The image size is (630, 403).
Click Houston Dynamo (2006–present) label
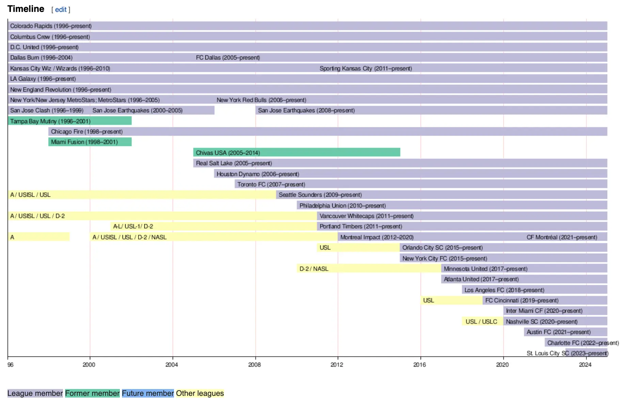[x=258, y=174]
